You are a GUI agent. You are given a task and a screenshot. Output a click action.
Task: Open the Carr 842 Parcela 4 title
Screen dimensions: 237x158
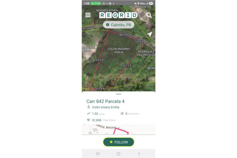(105, 101)
